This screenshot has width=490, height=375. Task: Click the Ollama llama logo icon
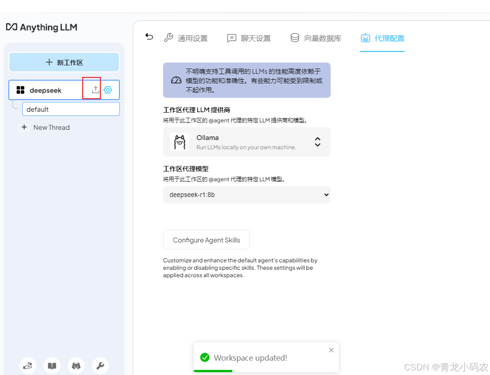(x=180, y=142)
